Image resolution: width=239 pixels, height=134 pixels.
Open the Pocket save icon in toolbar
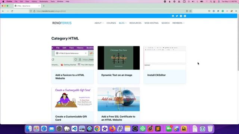(x=209, y=11)
